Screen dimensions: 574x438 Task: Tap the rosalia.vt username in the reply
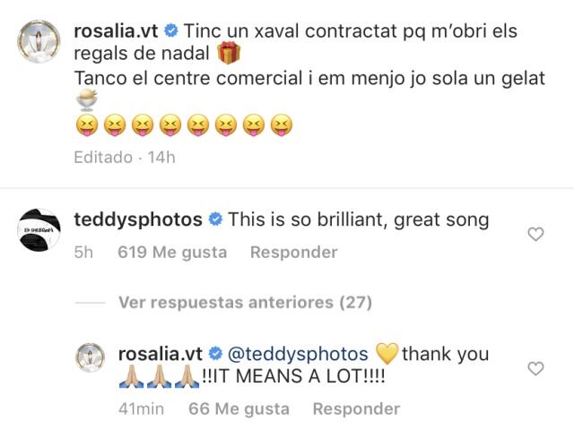pos(158,354)
